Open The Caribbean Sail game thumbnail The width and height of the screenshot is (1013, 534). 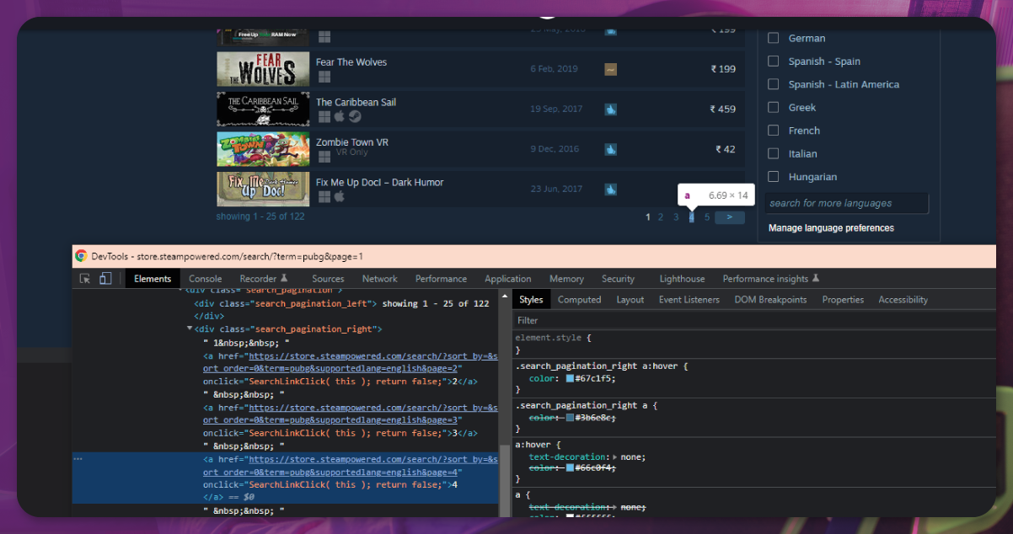click(262, 109)
